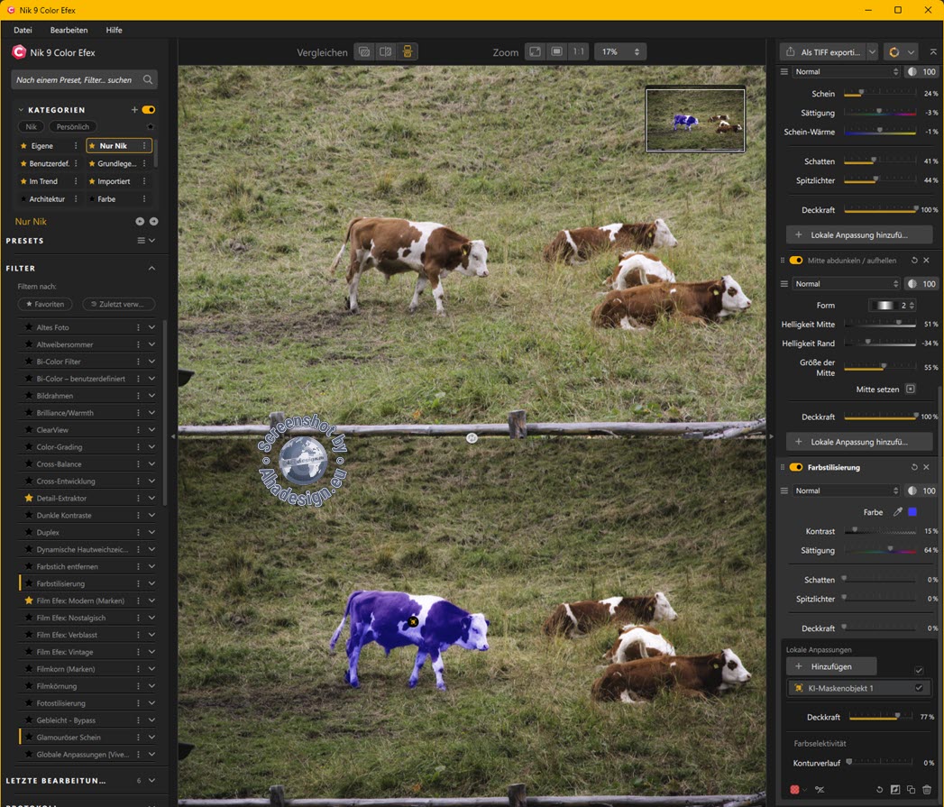The image size is (944, 807).
Task: Click the search magnifier icon
Action: pyautogui.click(x=148, y=80)
